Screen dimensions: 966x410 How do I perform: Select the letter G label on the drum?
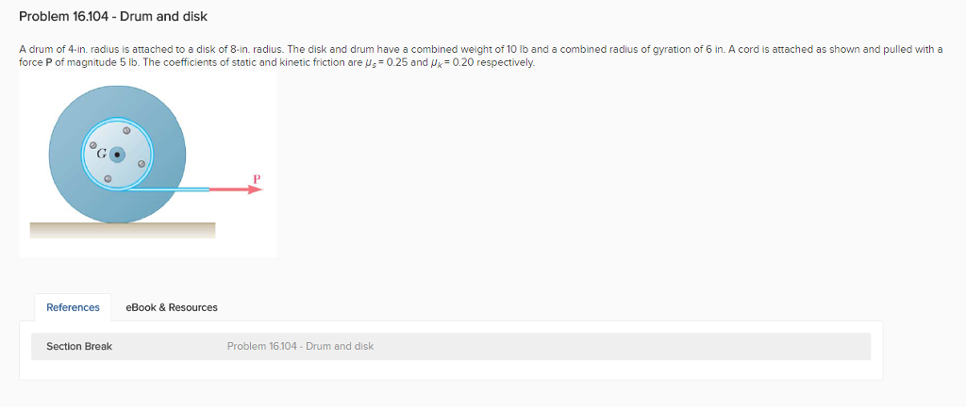click(101, 156)
